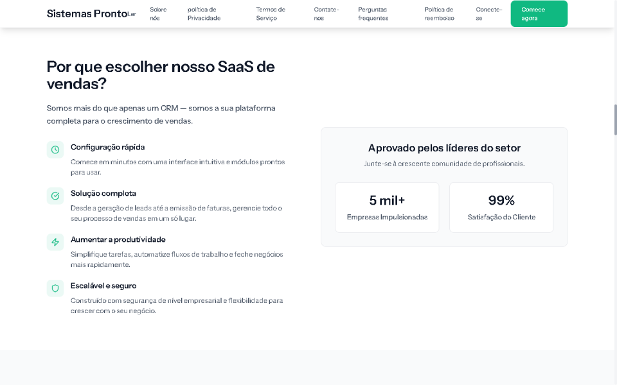The image size is (617, 385).
Task: Open Termos de Serviço
Action: [271, 13]
